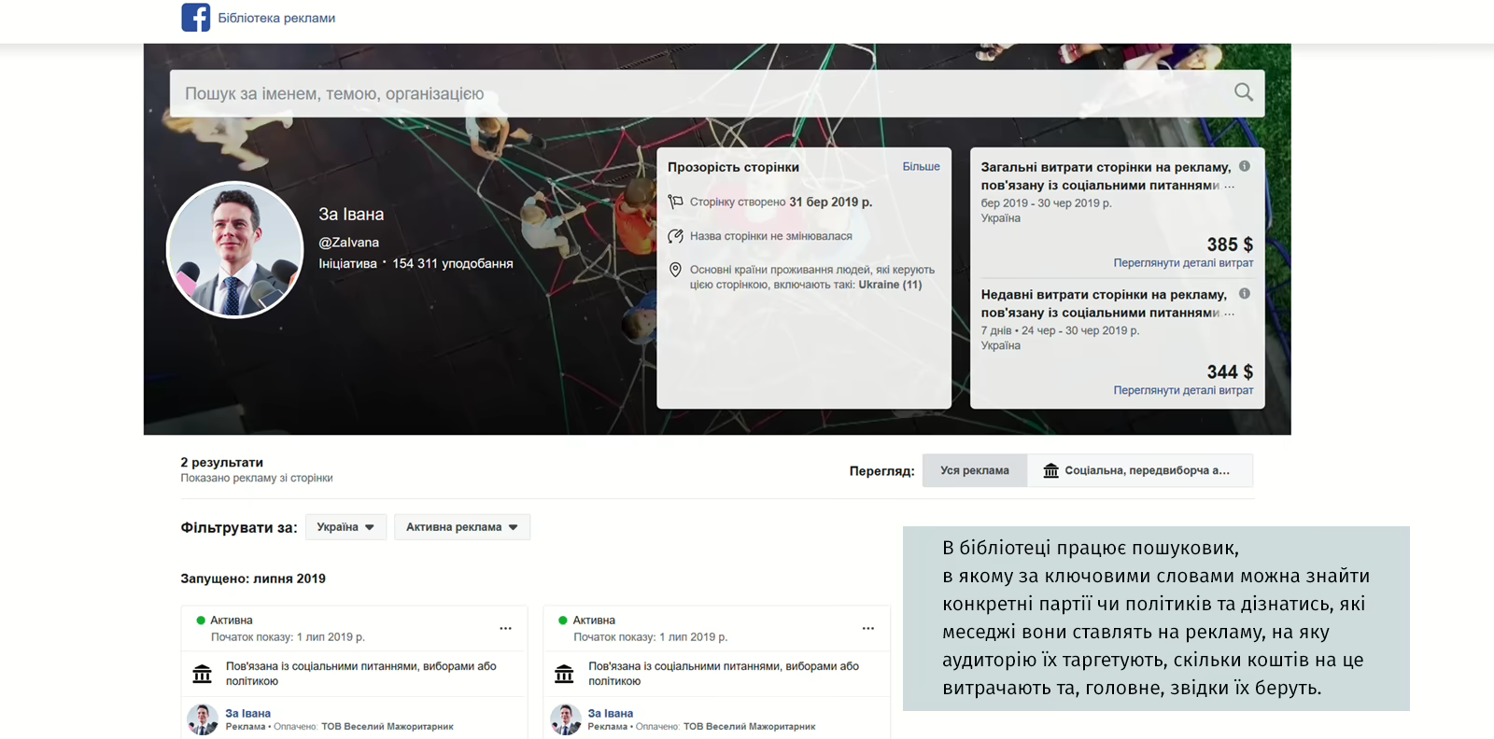Viewport: 1494px width, 739px height.
Task: Click the location pin icon in transparency panel
Action: click(x=675, y=270)
